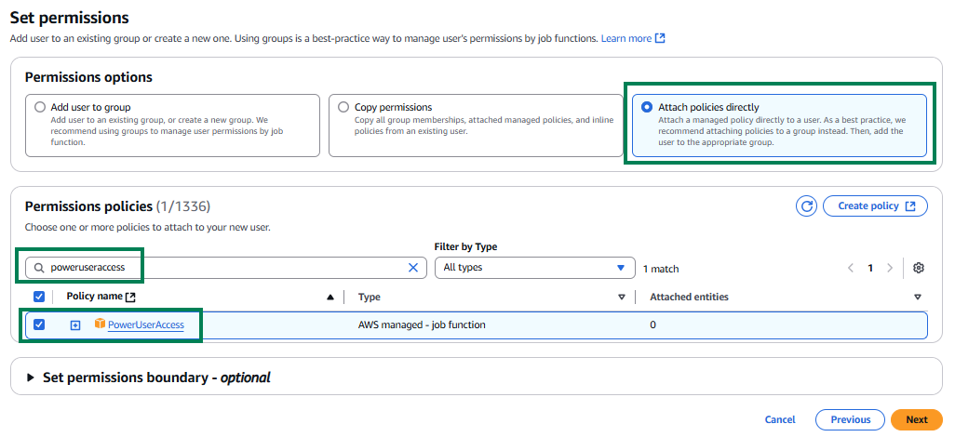Open the PowerUserAccess policy link
Viewport: 955px width, 437px height.
(145, 325)
